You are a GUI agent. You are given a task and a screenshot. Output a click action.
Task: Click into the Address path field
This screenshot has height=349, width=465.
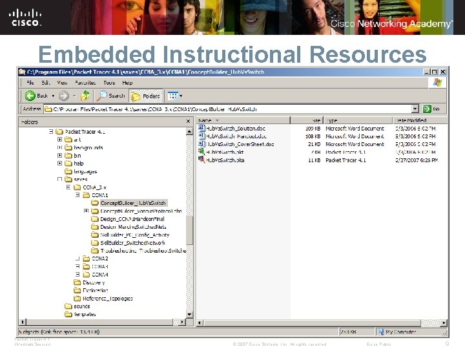[228, 109]
